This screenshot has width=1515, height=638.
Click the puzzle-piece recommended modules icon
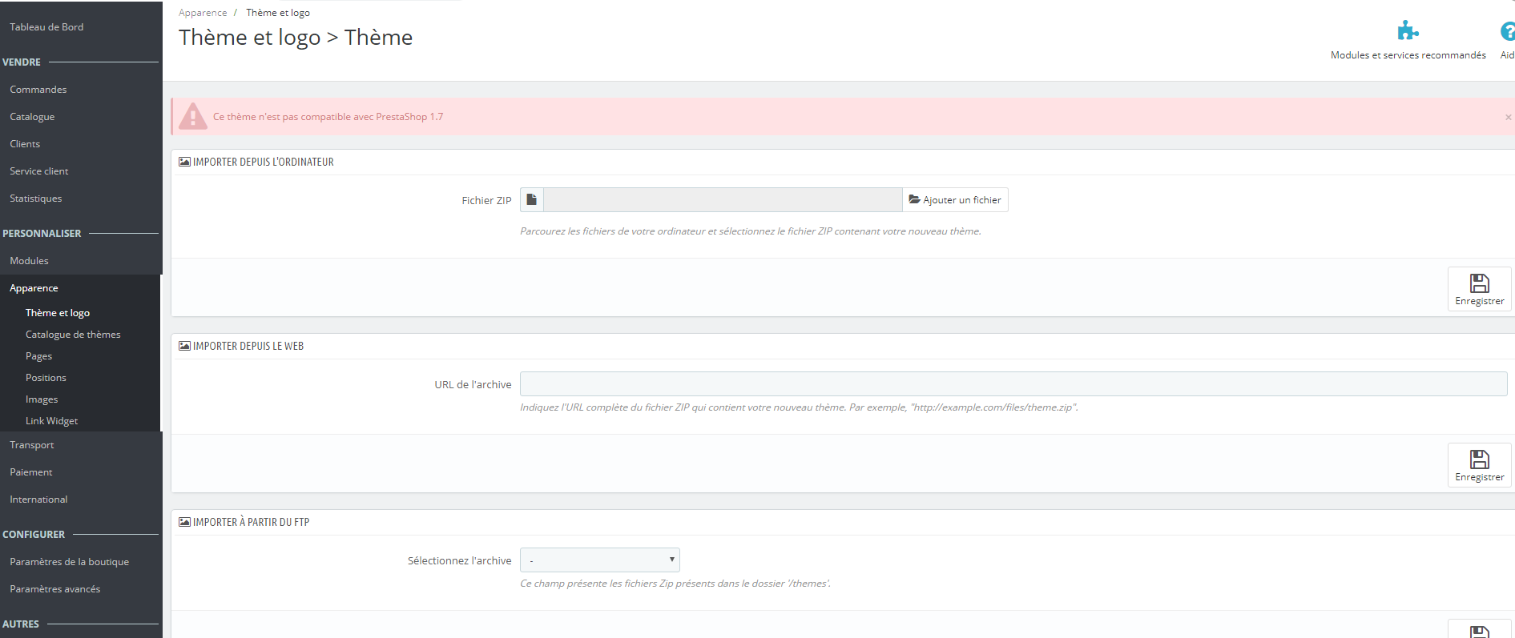pyautogui.click(x=1408, y=32)
